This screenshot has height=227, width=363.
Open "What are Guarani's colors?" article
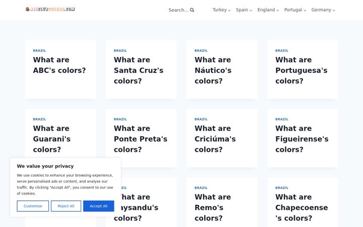click(x=51, y=139)
